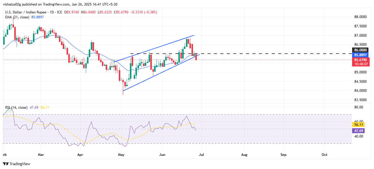Select the Jul label on the time axis
Screen dimensions: 374x169
pos(201,155)
